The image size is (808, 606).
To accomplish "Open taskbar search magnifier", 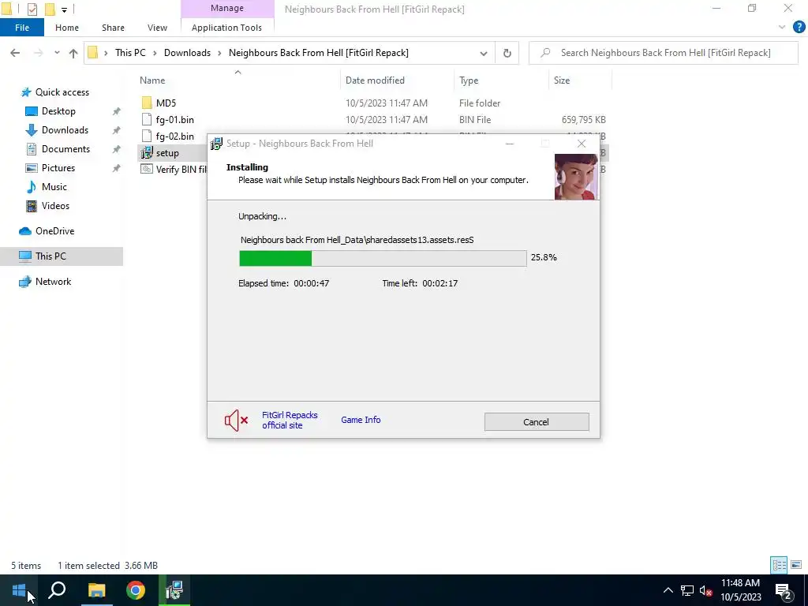I will pos(57,590).
